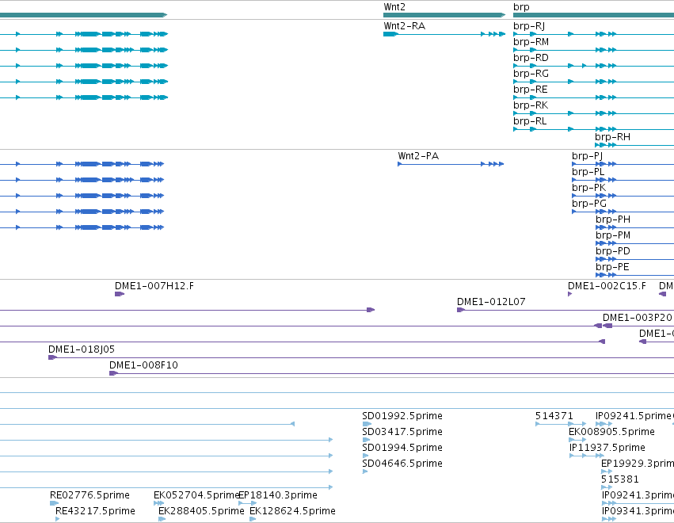Click the EK128624.5prime EST label
This screenshot has height=523, width=674.
292,511
